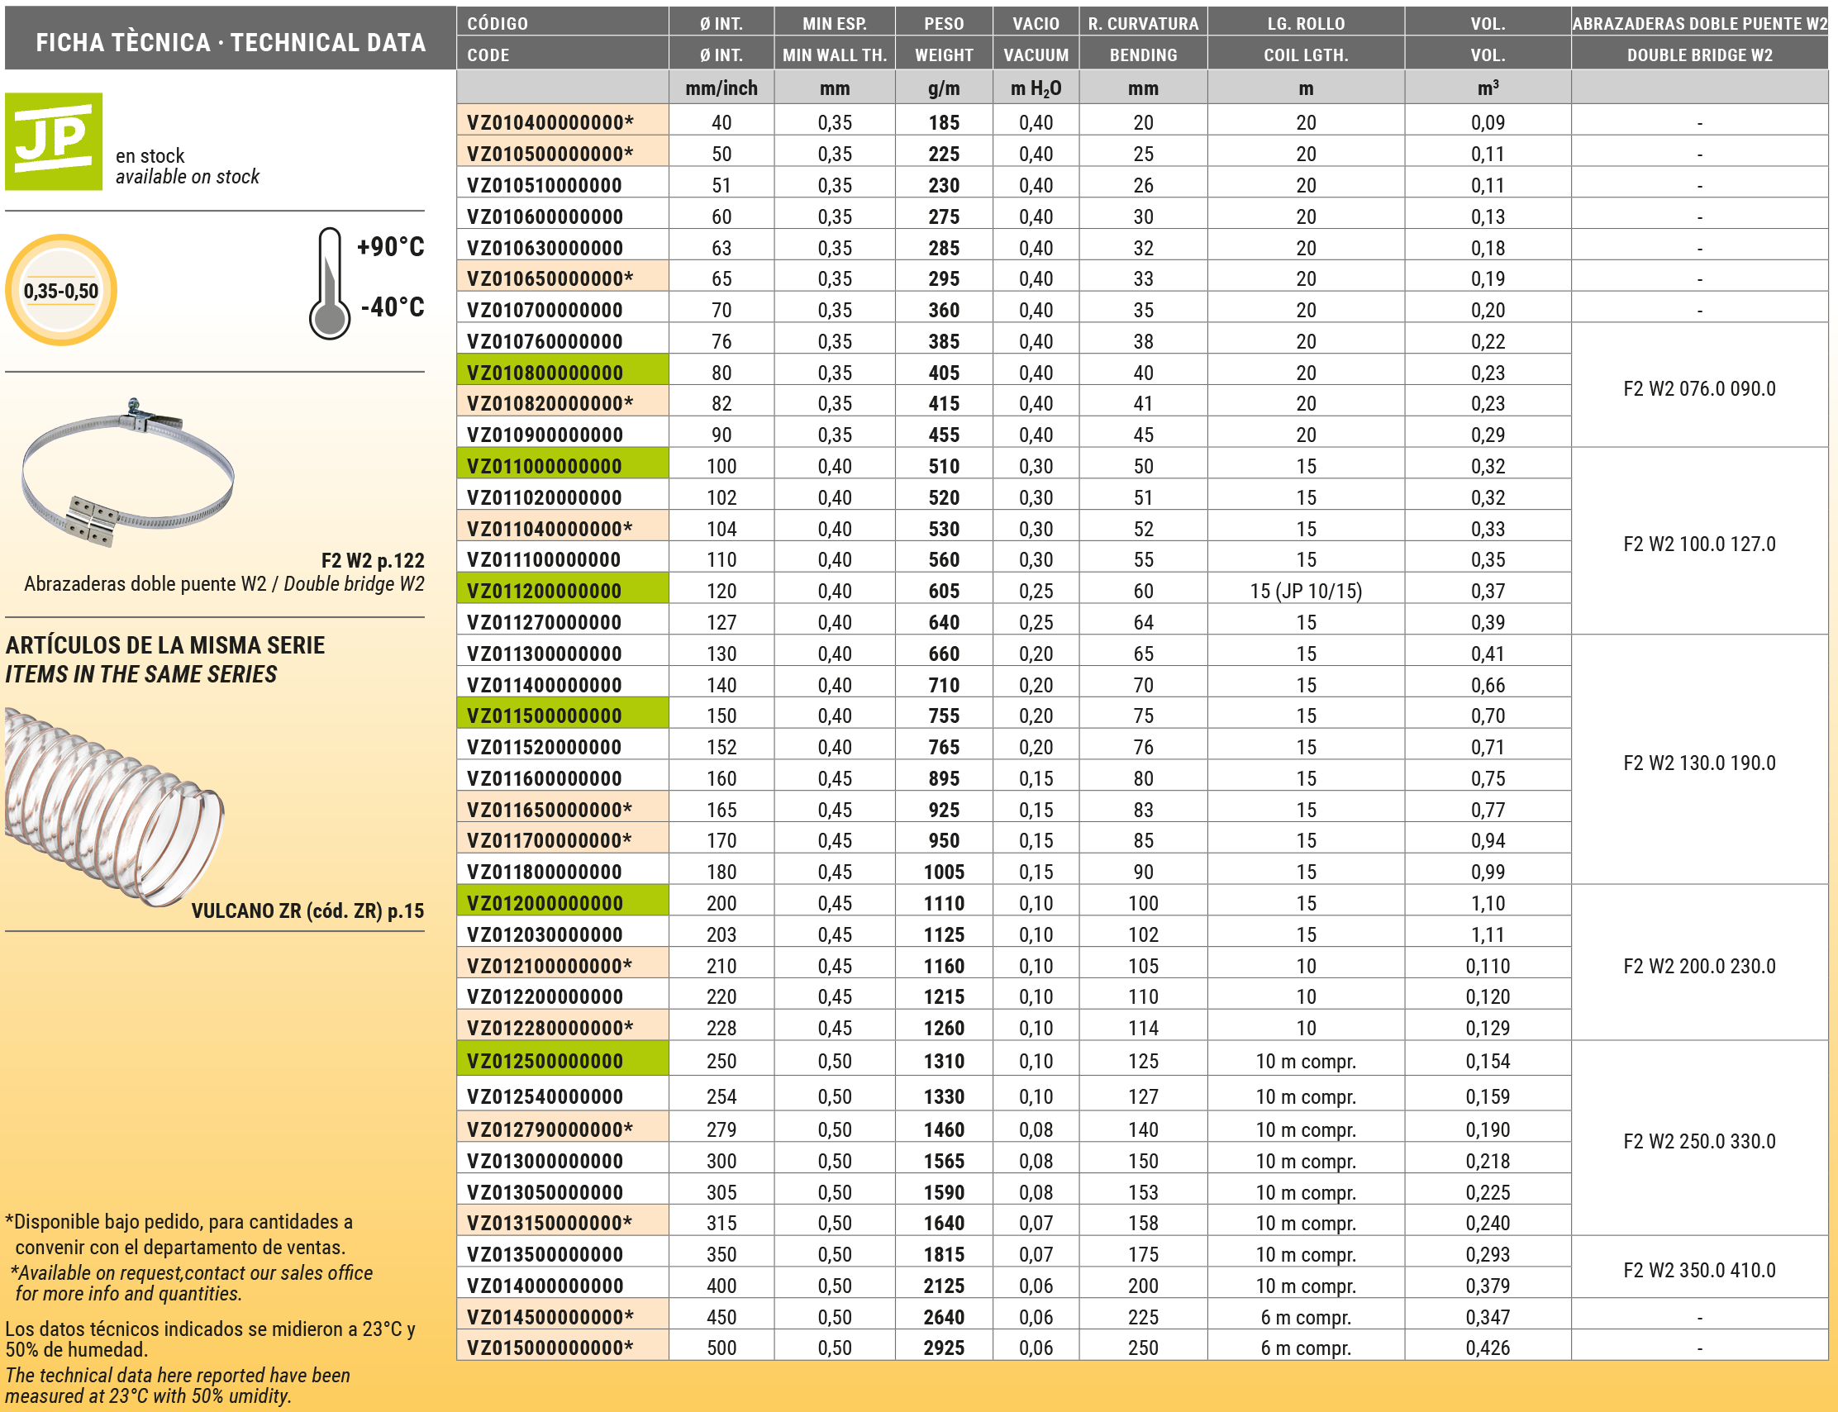Click the Vulcano ZR hose image
The image size is (1838, 1412).
pyautogui.click(x=113, y=806)
